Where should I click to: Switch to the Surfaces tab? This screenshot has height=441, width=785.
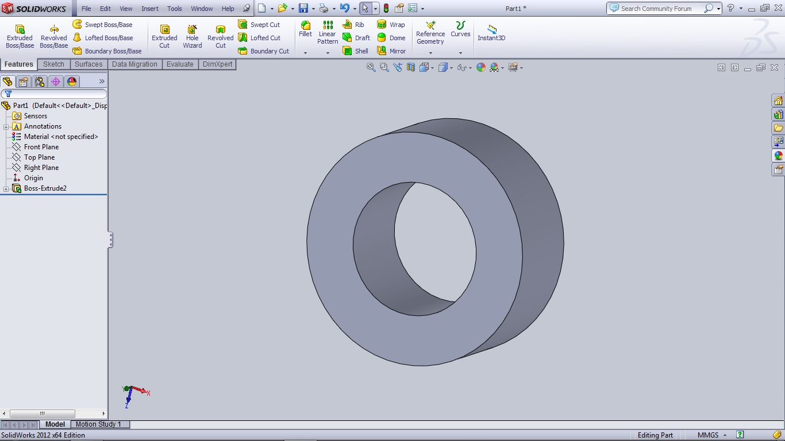tap(88, 64)
